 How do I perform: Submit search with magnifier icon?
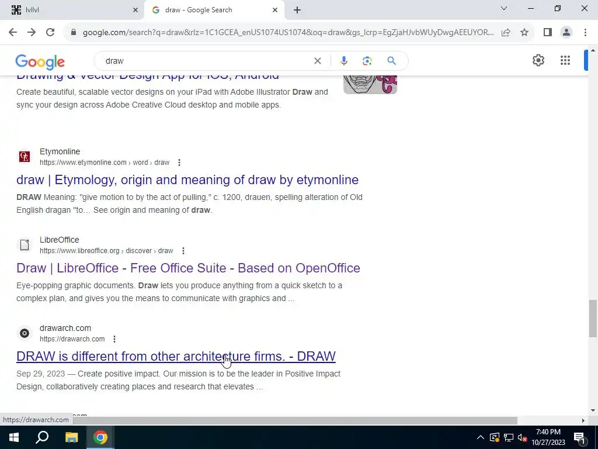tap(391, 61)
